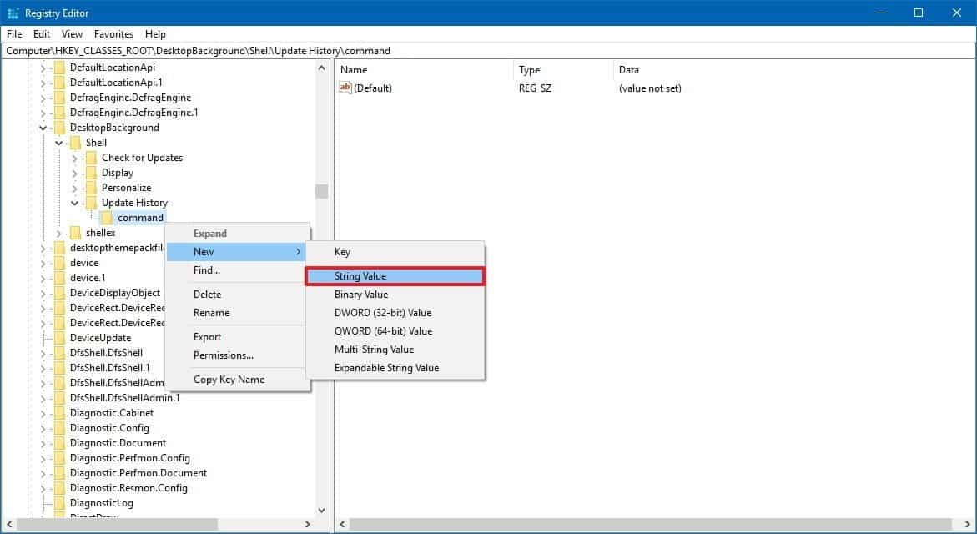Select DWORD (32-bit) Value
This screenshot has width=977, height=534.
click(395, 313)
